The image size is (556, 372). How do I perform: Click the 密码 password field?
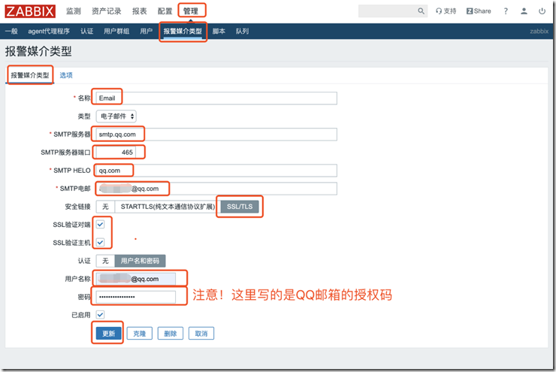pos(136,297)
